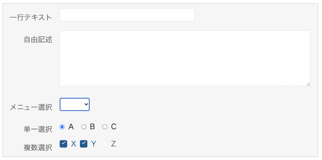This screenshot has width=322, height=160.
Task: Open the メニュー選択 dropdown menu
Action: click(x=75, y=104)
